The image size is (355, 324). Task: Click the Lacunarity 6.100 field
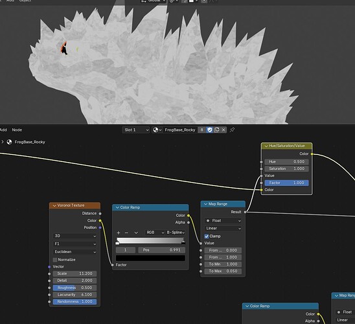74,295
